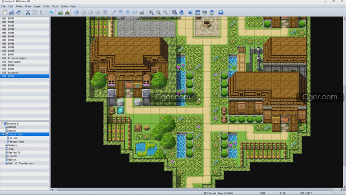The height and width of the screenshot is (195, 346).
Task: Select the Layer 2 icon
Action: pos(90,12)
